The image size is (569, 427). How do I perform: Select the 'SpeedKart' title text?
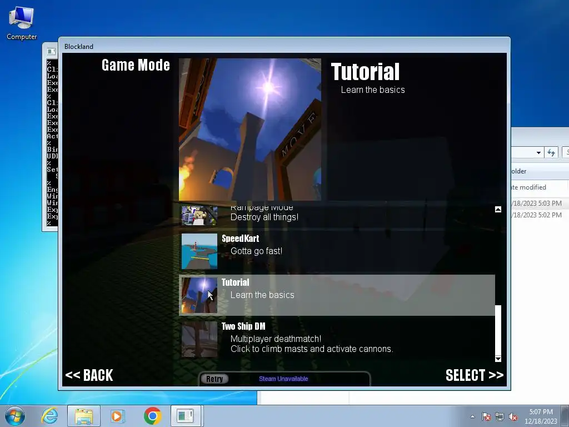240,239
